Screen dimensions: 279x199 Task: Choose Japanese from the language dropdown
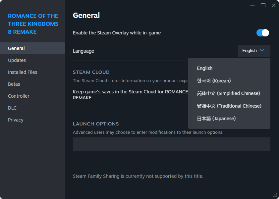point(216,119)
